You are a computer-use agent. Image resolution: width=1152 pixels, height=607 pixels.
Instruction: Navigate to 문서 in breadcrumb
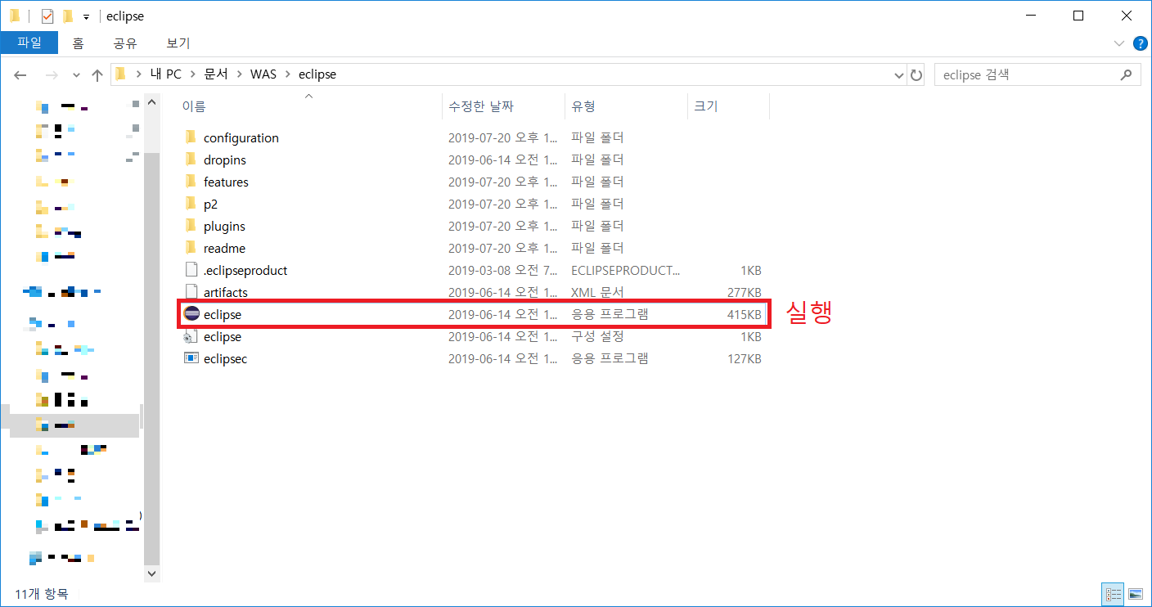coord(216,74)
